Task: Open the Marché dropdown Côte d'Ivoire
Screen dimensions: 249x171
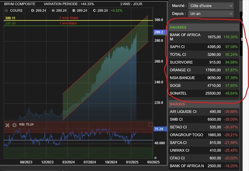Action: [211, 6]
